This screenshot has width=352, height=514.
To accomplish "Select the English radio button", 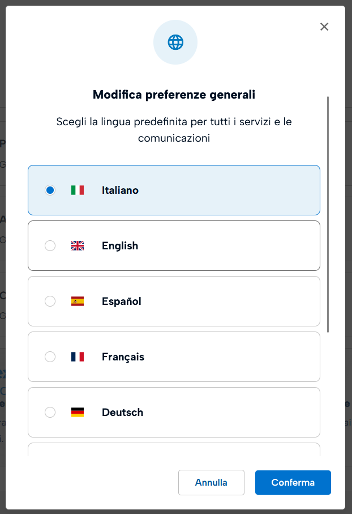I will [50, 246].
